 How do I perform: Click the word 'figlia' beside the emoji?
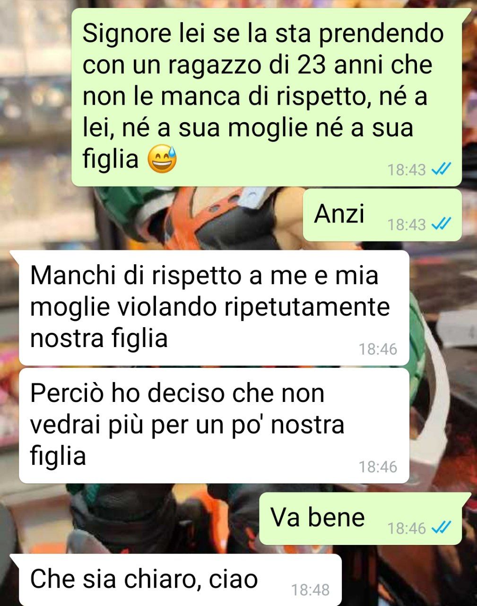[111, 160]
